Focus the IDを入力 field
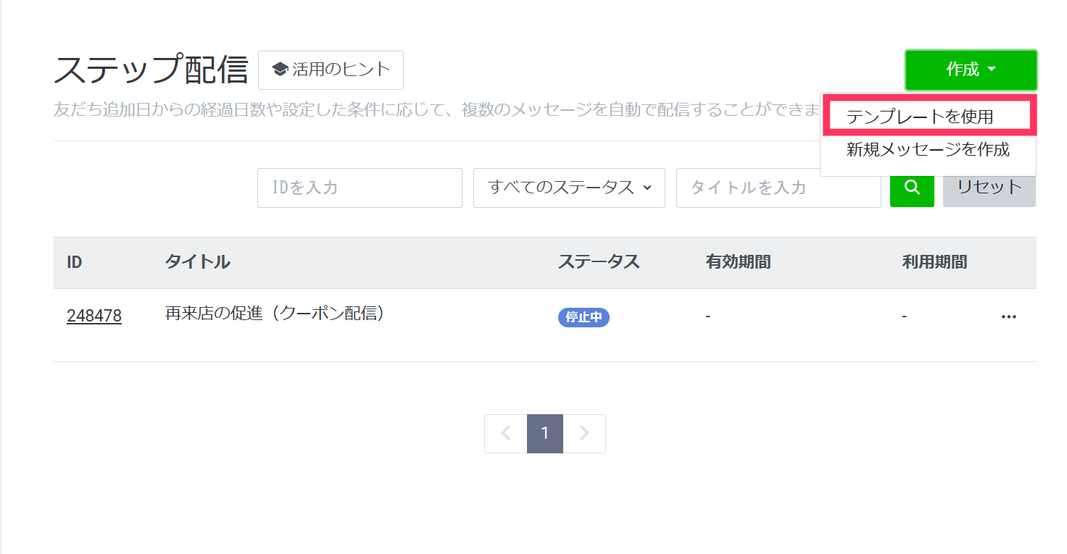Screen dimensions: 1067x554 (x=360, y=188)
